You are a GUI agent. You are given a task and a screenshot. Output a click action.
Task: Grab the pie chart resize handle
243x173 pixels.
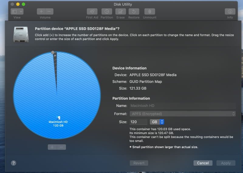pyautogui.click(x=53, y=52)
